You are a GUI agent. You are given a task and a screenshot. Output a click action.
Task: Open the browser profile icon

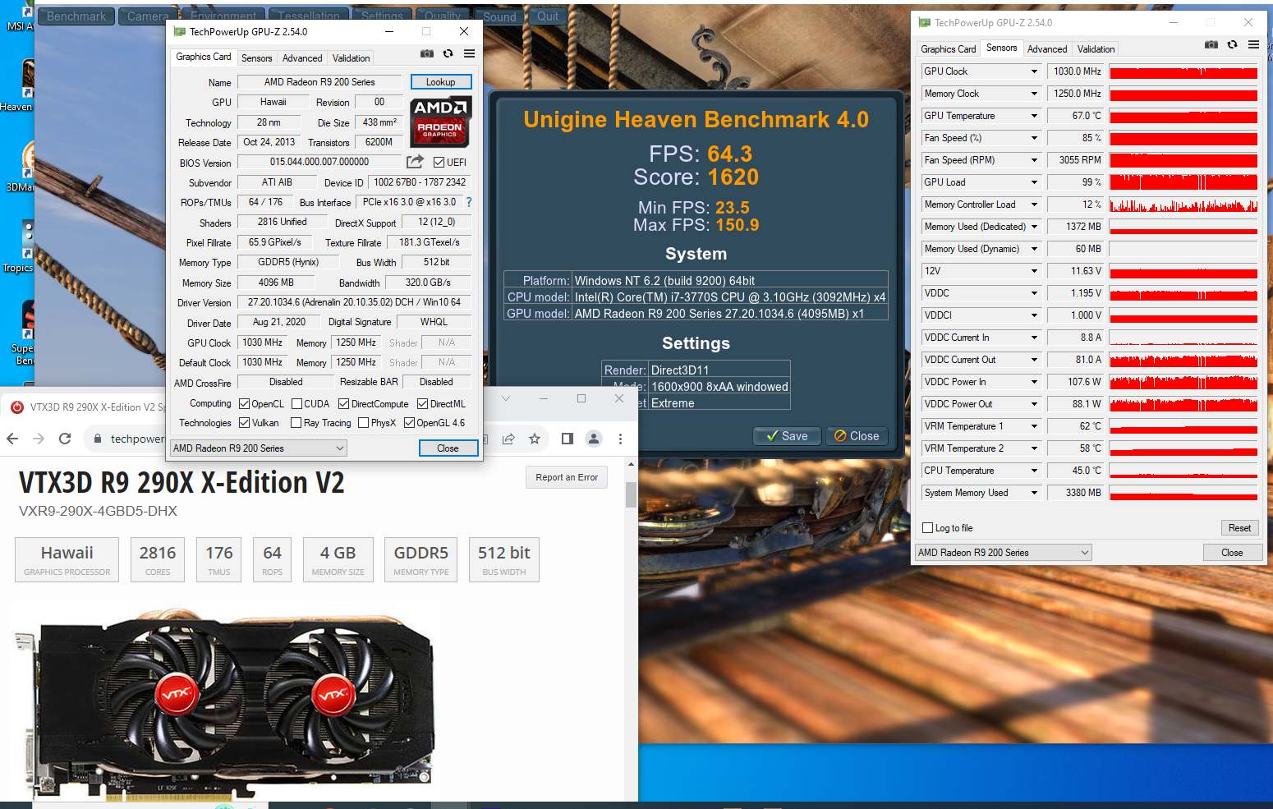(594, 439)
